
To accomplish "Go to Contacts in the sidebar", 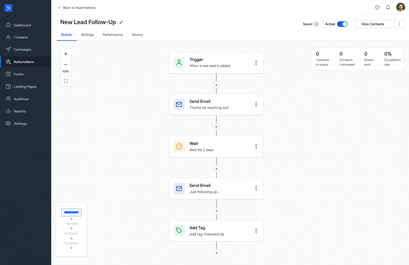I will coord(25,37).
